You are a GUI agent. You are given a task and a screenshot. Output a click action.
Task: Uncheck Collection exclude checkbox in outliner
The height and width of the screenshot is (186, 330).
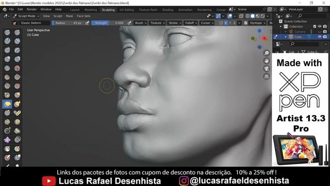coord(315,26)
